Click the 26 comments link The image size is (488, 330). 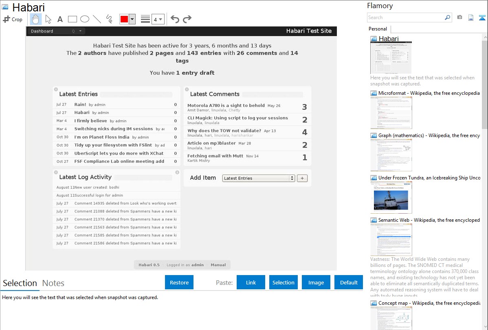[257, 53]
